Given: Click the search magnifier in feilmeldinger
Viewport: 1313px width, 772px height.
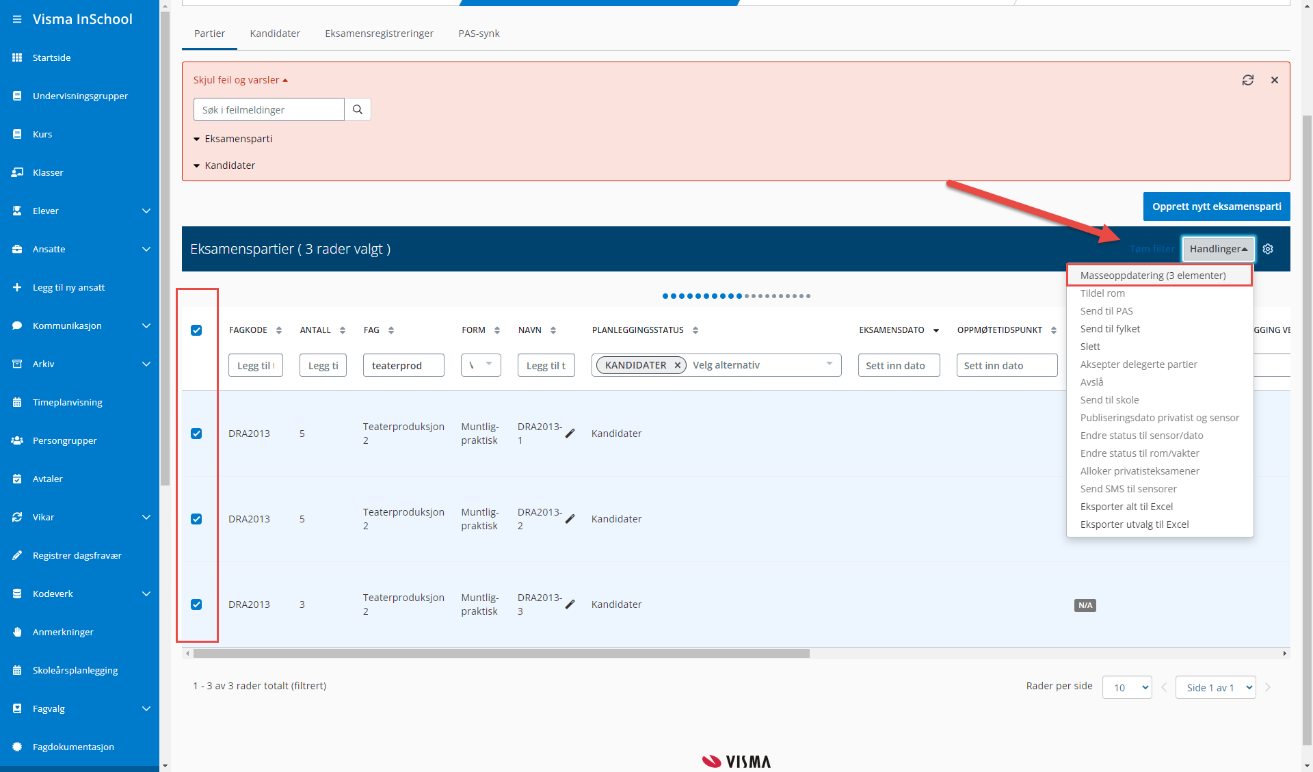Looking at the screenshot, I should 358,109.
